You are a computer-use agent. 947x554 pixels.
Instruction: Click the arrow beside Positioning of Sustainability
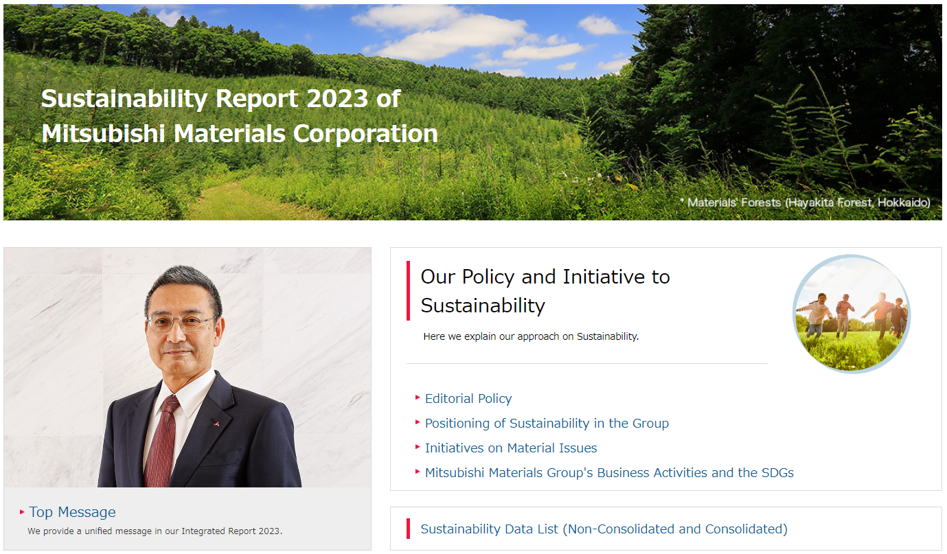[418, 422]
